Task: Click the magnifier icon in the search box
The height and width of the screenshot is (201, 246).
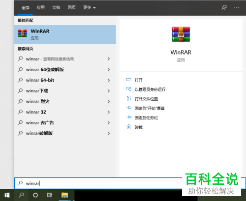Action: (x=20, y=183)
